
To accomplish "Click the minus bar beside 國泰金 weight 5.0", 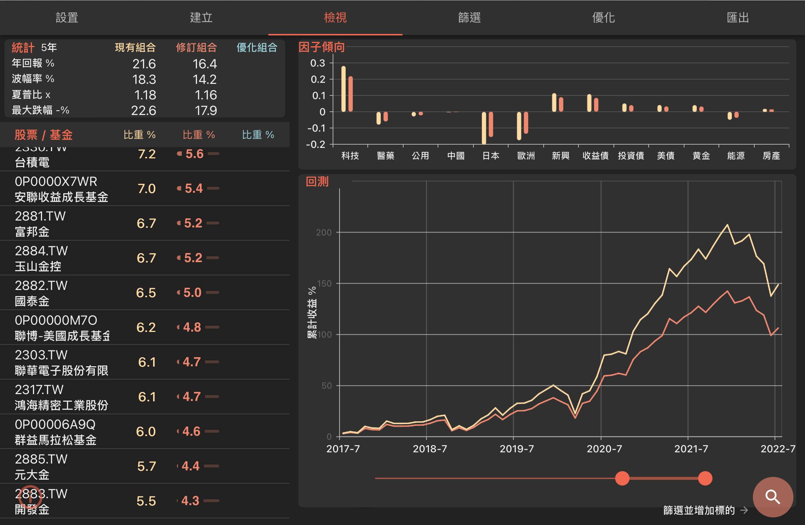I will point(212,293).
